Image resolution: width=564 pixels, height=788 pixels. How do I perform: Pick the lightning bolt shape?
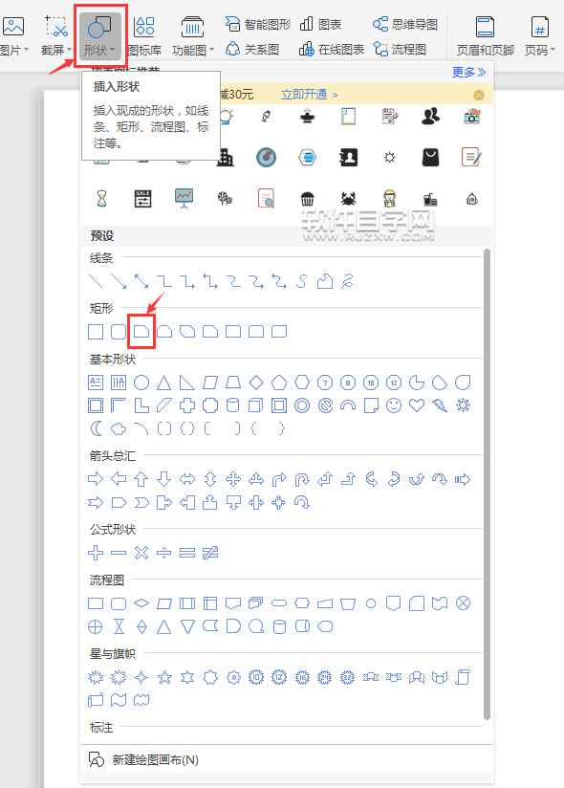[x=440, y=405]
